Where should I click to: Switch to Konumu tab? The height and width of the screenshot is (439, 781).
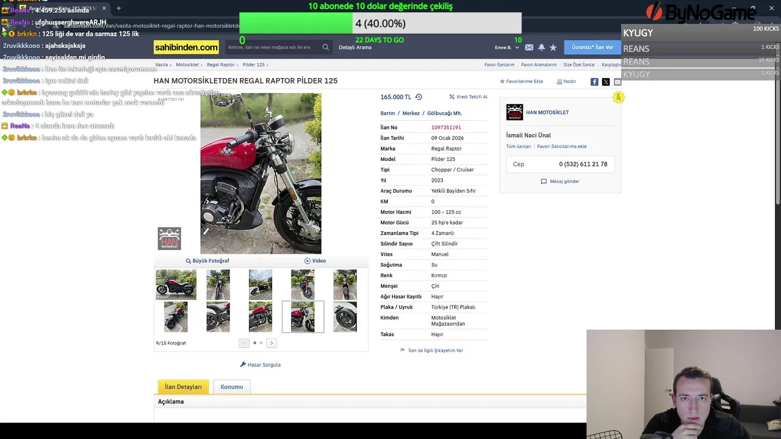click(x=232, y=387)
